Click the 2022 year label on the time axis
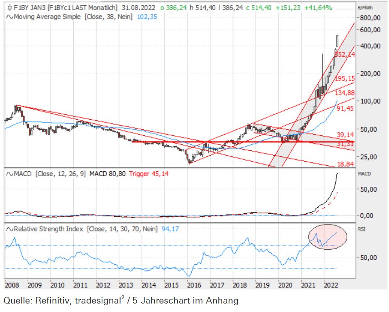The image size is (389, 312). 331,285
